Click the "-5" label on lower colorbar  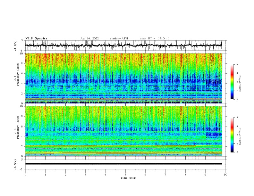[236, 135]
